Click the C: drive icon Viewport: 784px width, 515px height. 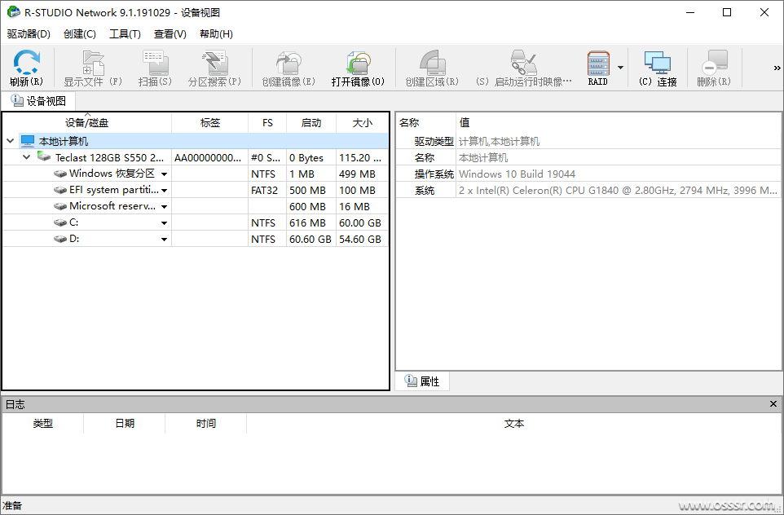[x=60, y=223]
